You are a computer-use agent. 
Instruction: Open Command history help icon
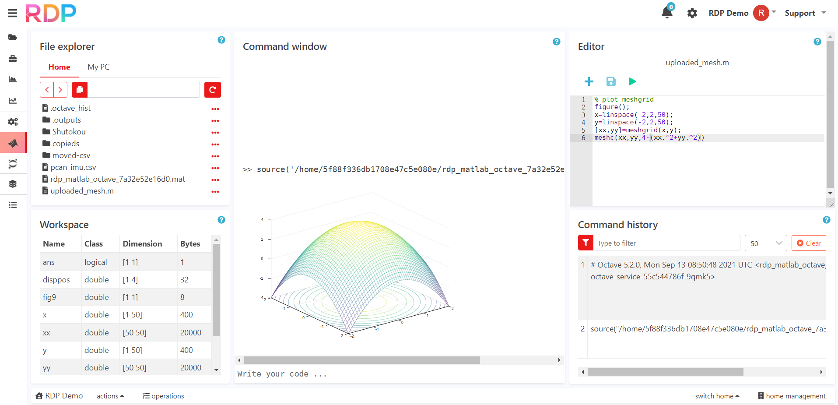click(x=827, y=220)
